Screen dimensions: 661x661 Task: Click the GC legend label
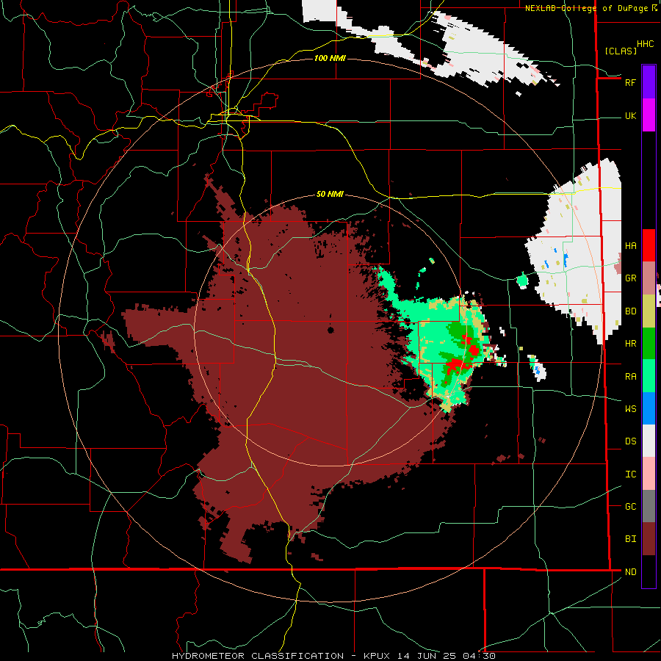(x=630, y=507)
